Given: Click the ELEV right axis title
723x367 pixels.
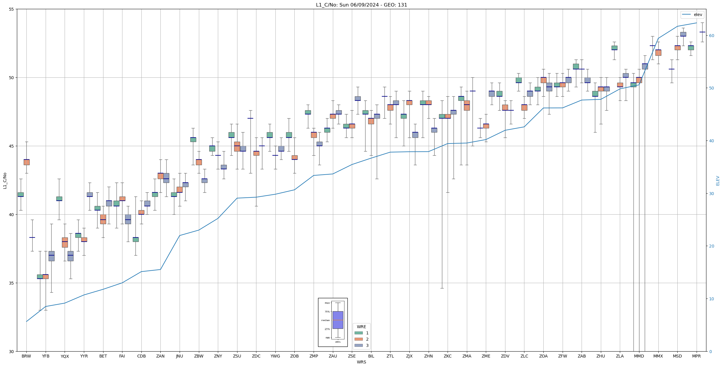Looking at the screenshot, I should click(718, 181).
